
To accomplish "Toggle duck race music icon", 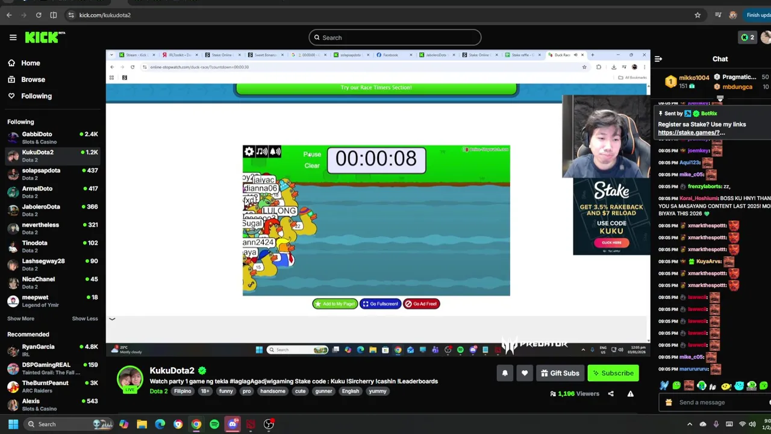I will pyautogui.click(x=262, y=152).
